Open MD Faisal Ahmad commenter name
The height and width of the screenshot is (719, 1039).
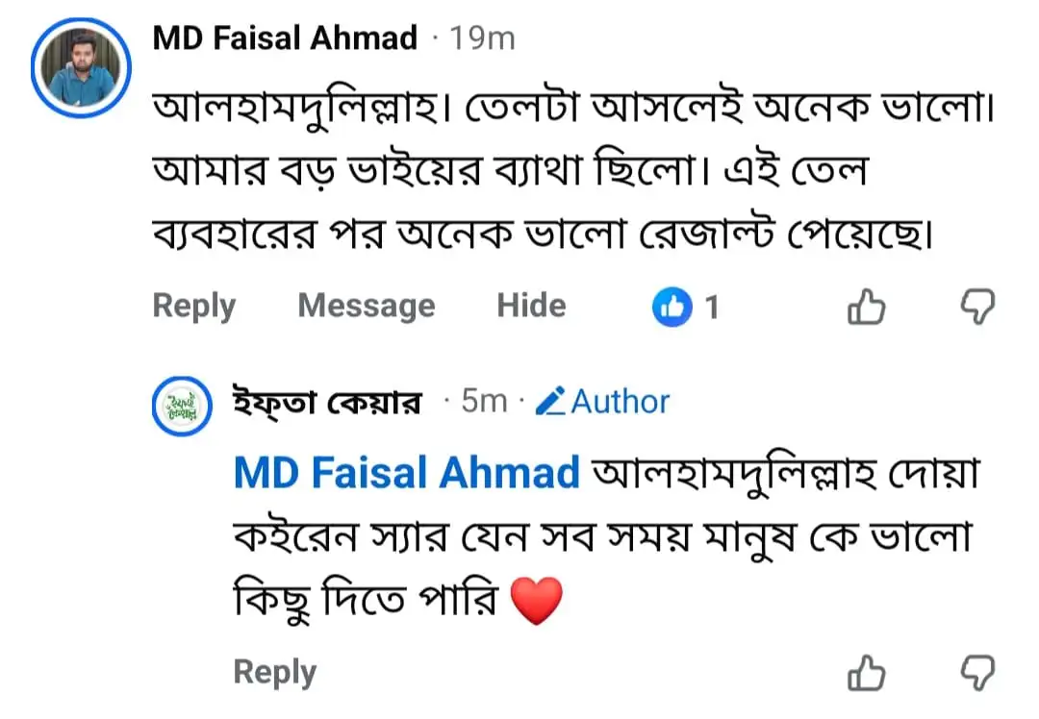tap(285, 37)
